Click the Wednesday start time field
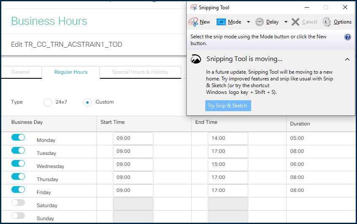357x224 pixels. click(133, 164)
